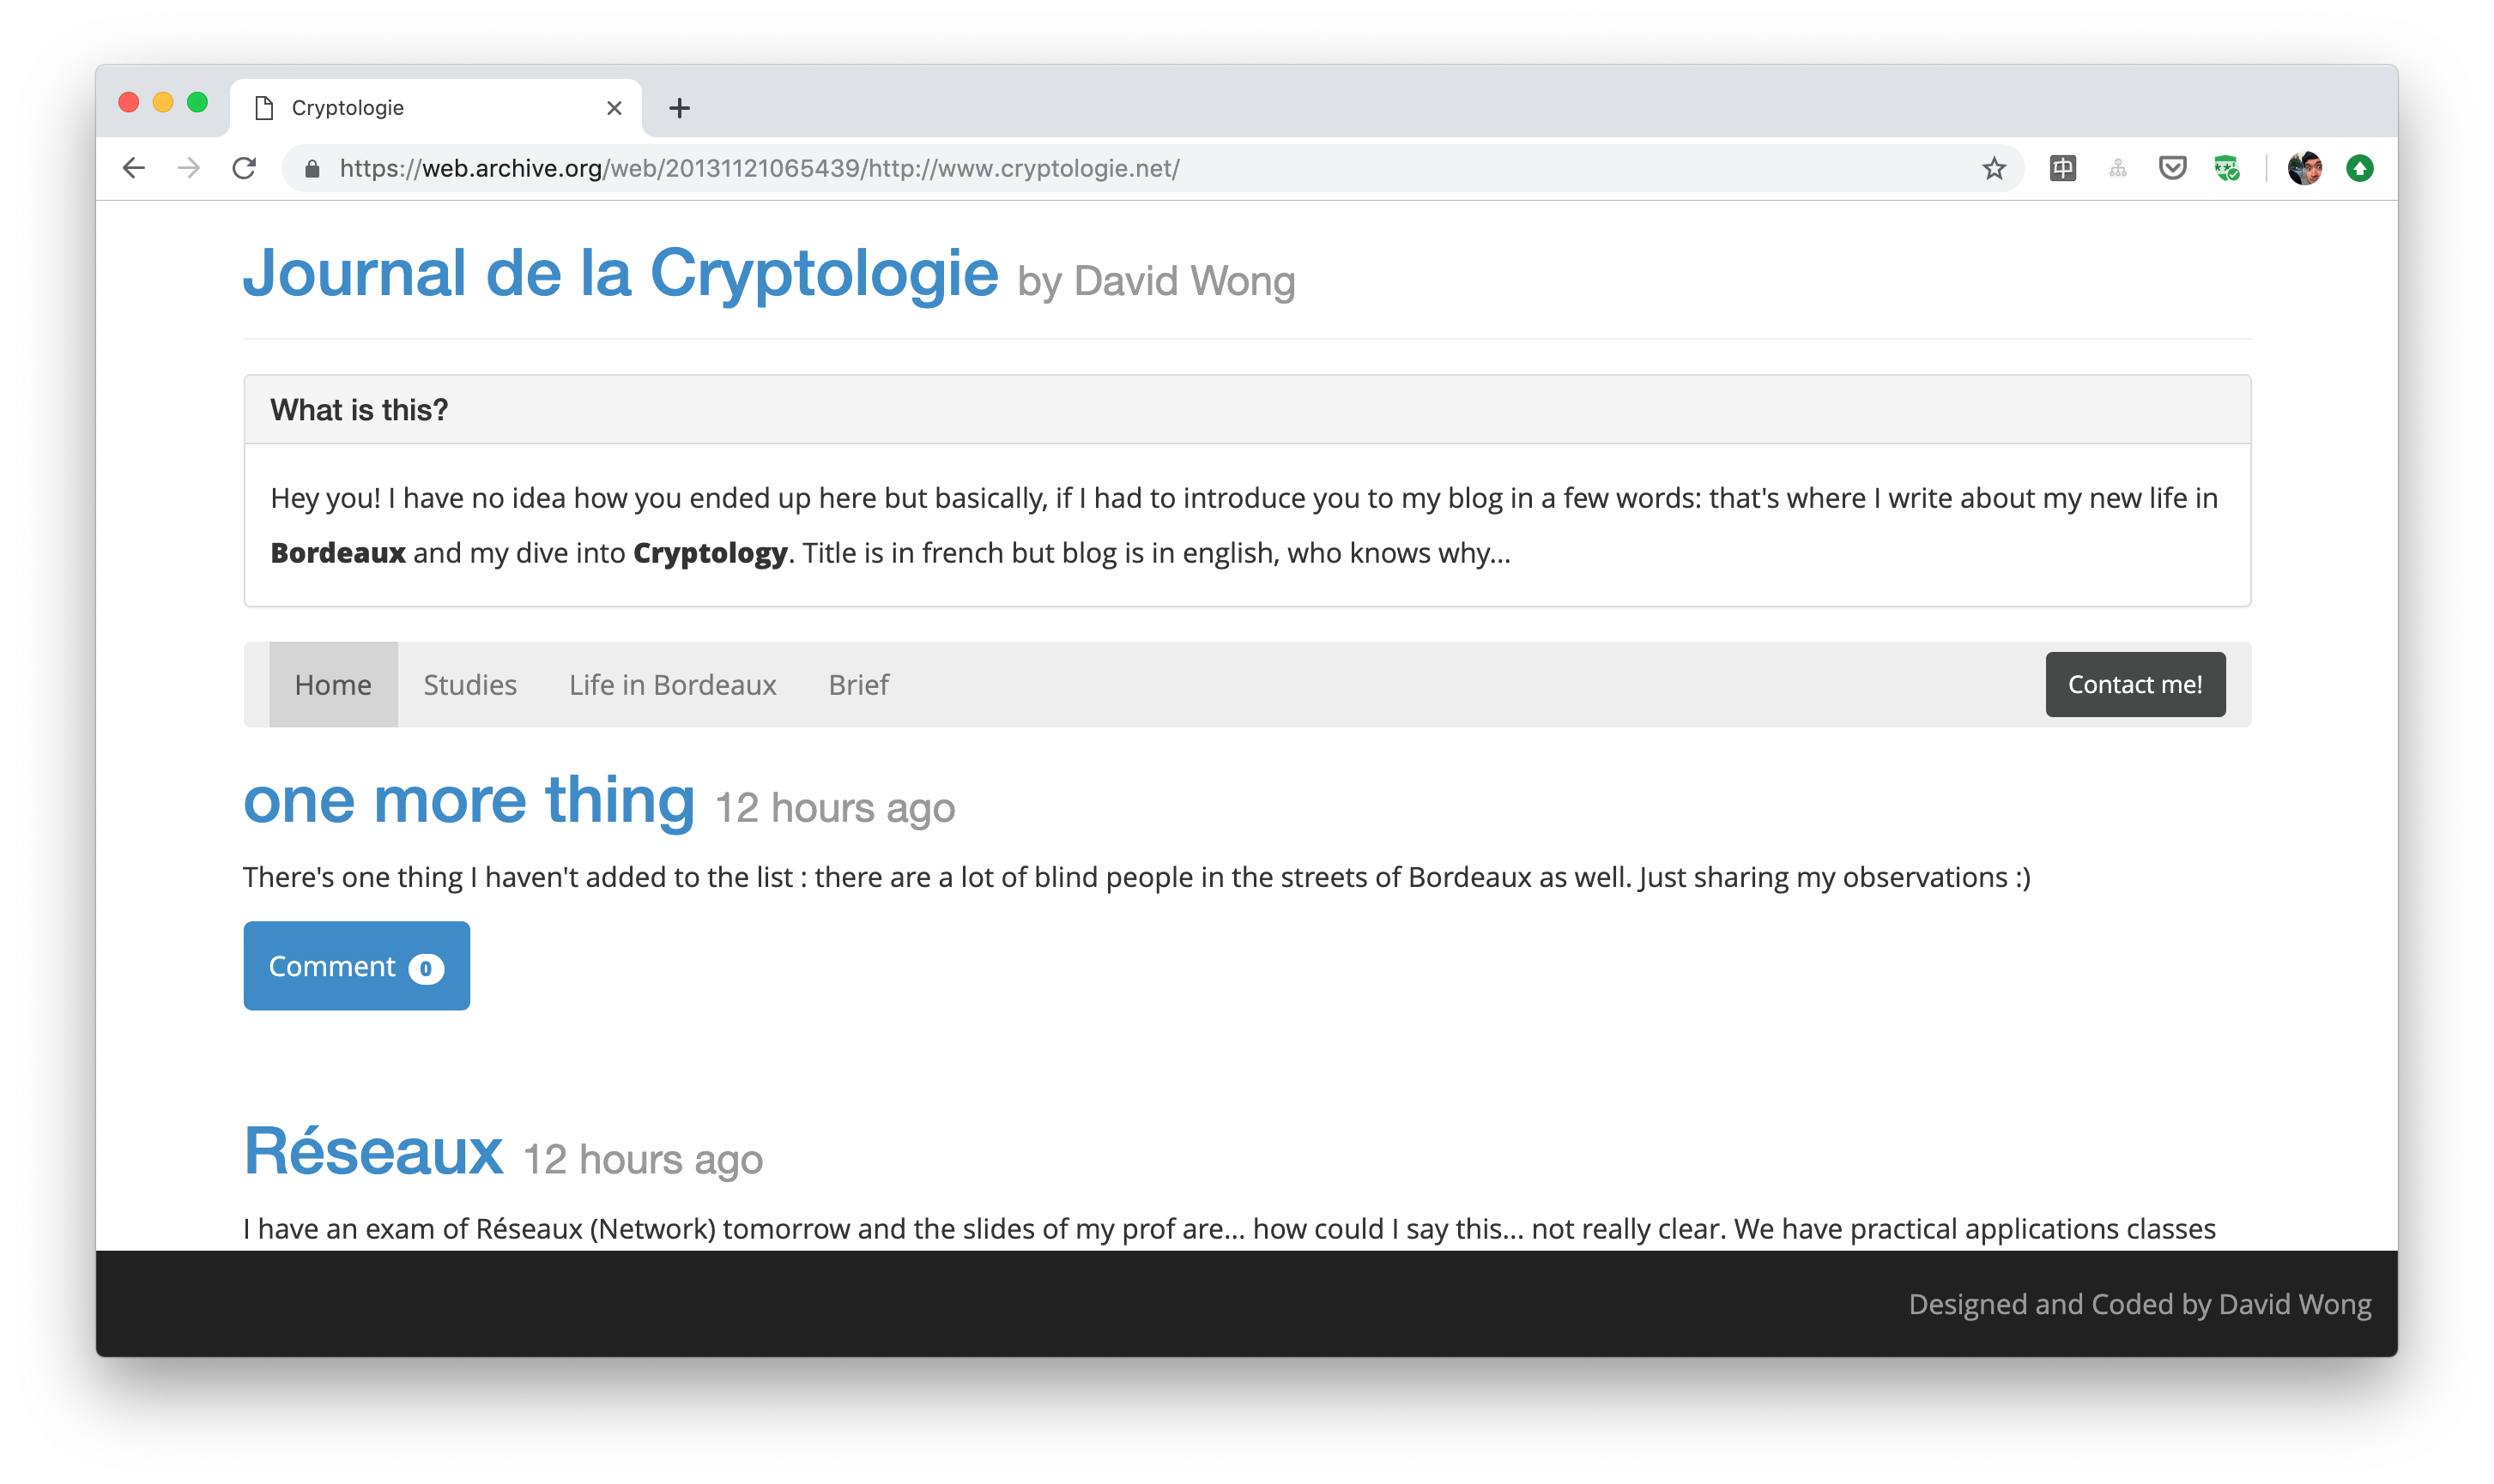
Task: Open the sitemap tree extension icon
Action: 2118,168
